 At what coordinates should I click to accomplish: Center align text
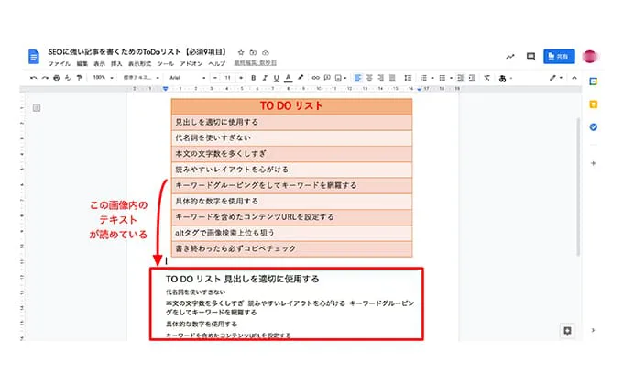(369, 78)
